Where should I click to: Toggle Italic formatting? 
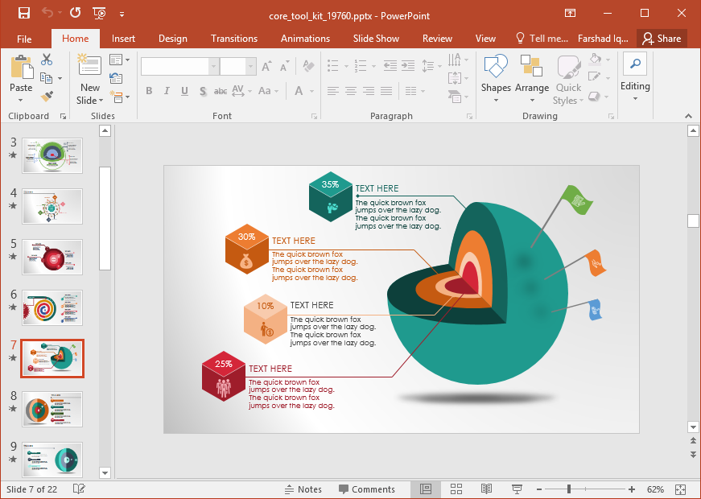(167, 91)
